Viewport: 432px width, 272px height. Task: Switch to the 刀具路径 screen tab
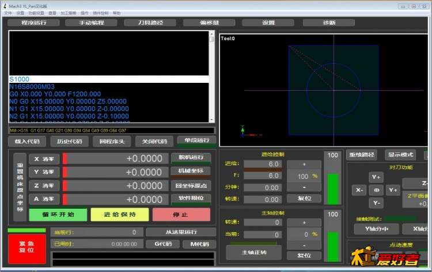click(x=150, y=22)
